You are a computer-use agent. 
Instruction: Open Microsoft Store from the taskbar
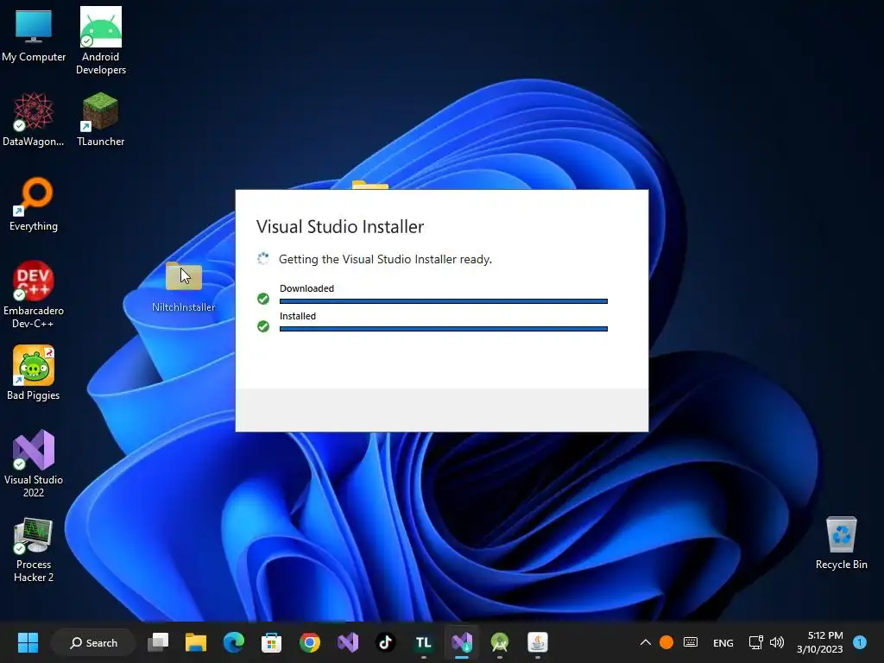pyautogui.click(x=271, y=642)
